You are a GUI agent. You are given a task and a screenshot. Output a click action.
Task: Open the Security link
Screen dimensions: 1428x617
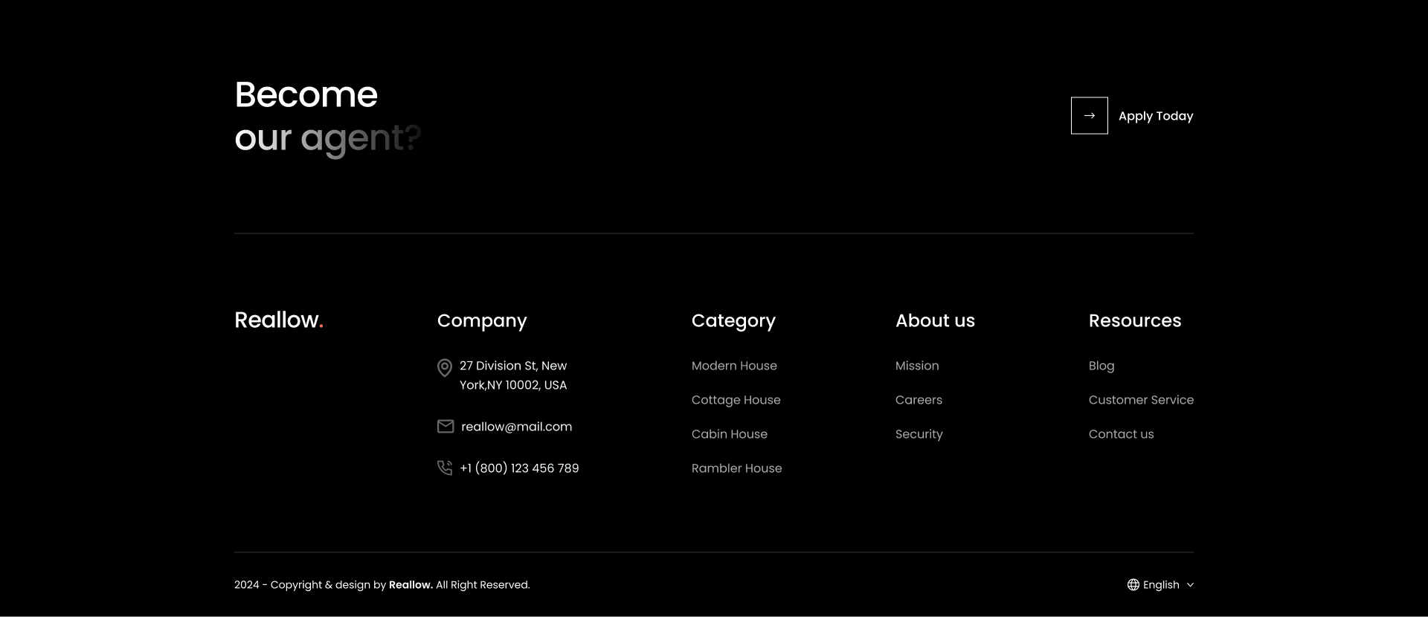tap(919, 434)
